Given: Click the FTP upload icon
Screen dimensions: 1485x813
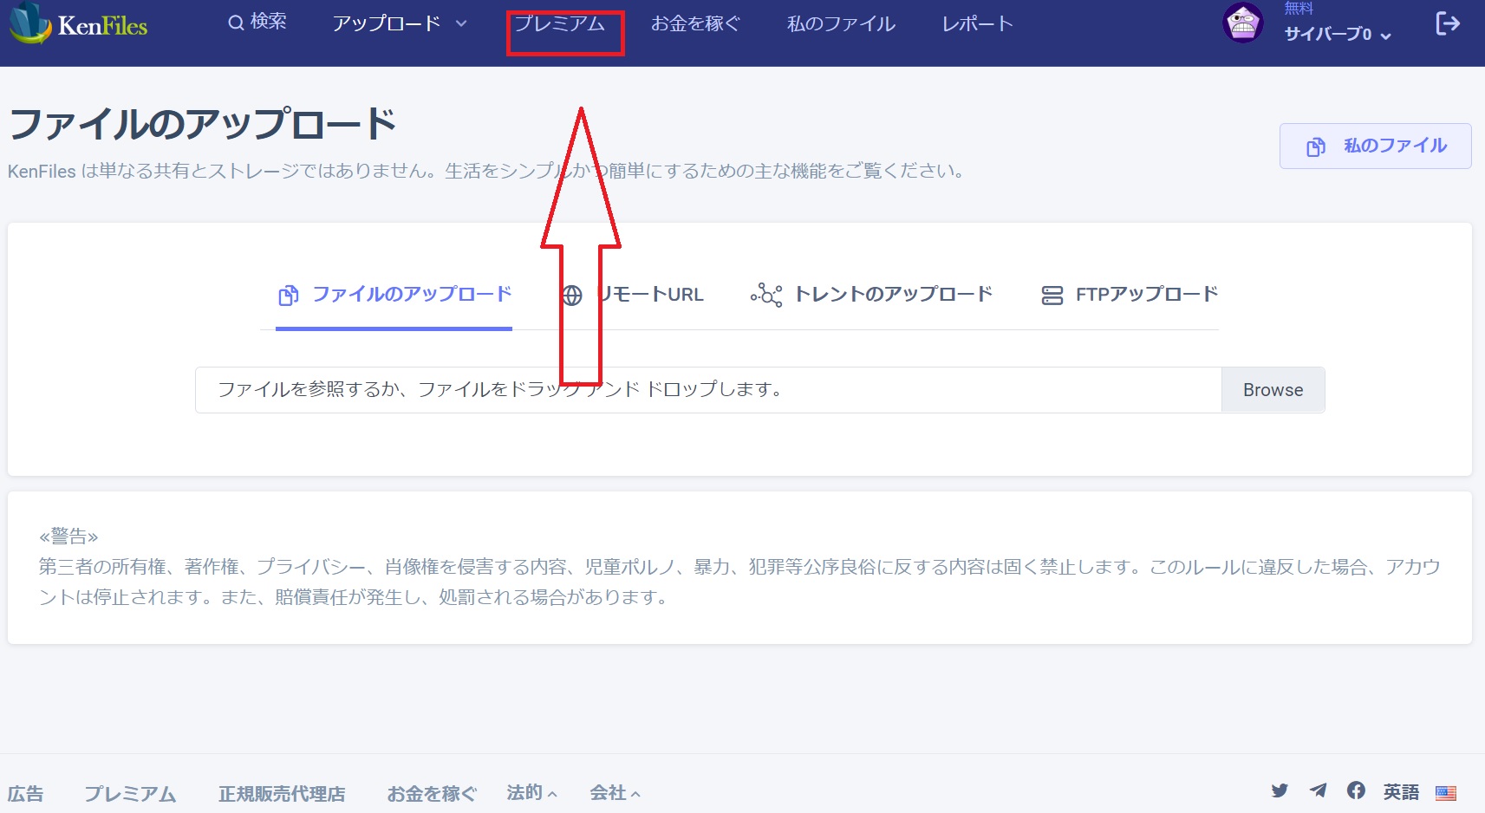Looking at the screenshot, I should (x=1052, y=295).
